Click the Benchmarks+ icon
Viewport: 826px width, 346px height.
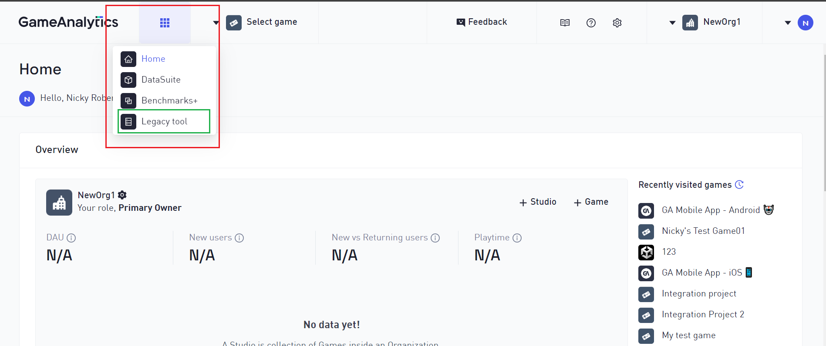coord(128,101)
